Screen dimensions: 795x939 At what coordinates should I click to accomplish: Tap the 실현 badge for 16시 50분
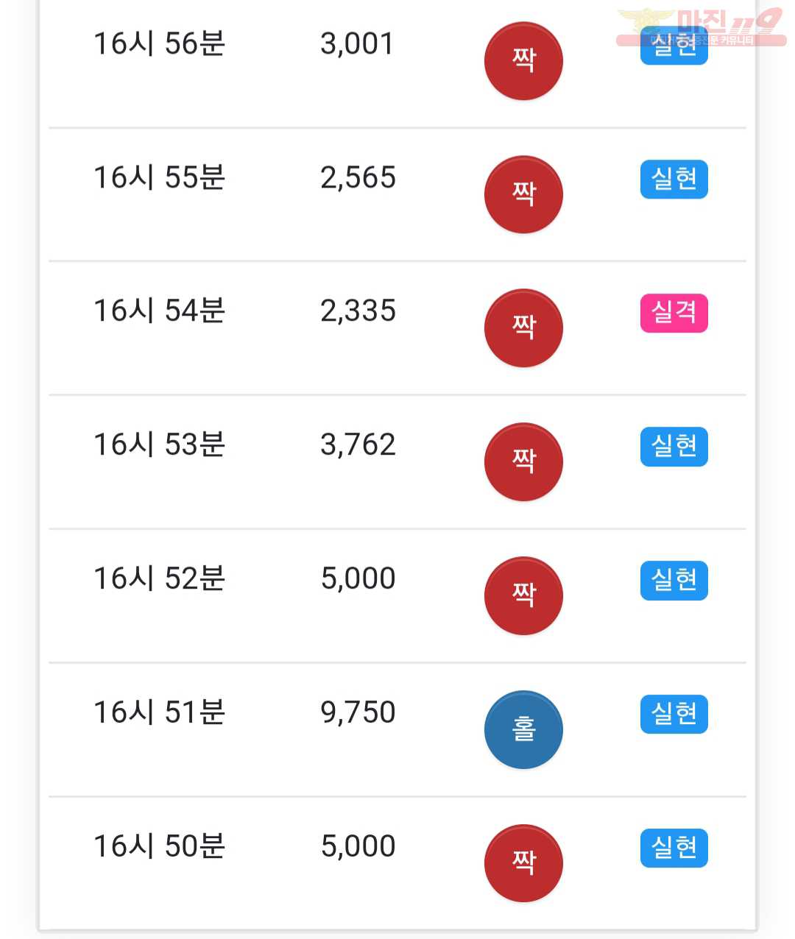tap(674, 848)
